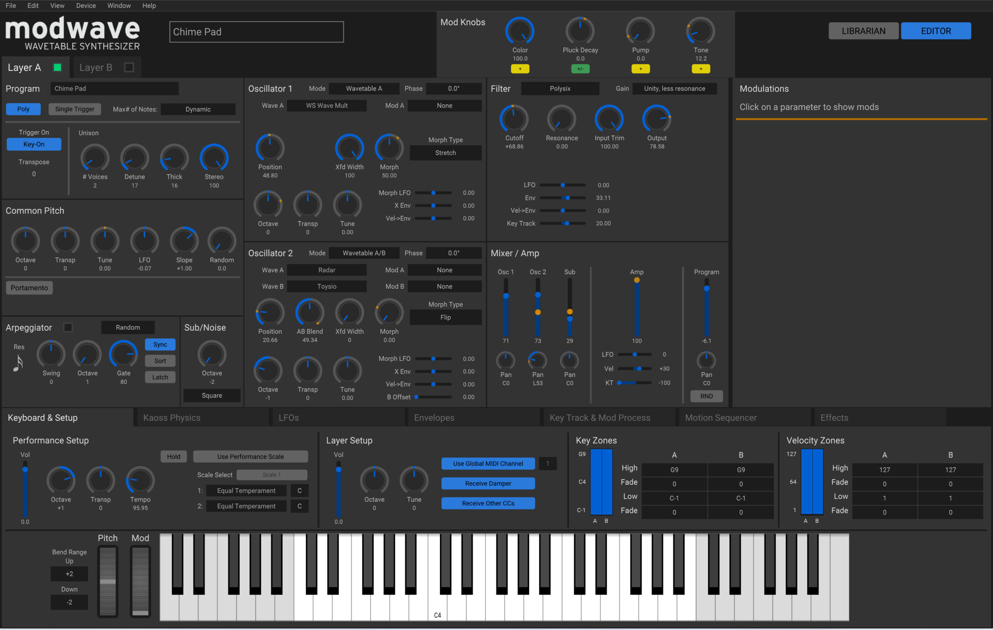Screen dimensions: 993x630
Task: Click the Filter Output knob
Action: point(656,119)
